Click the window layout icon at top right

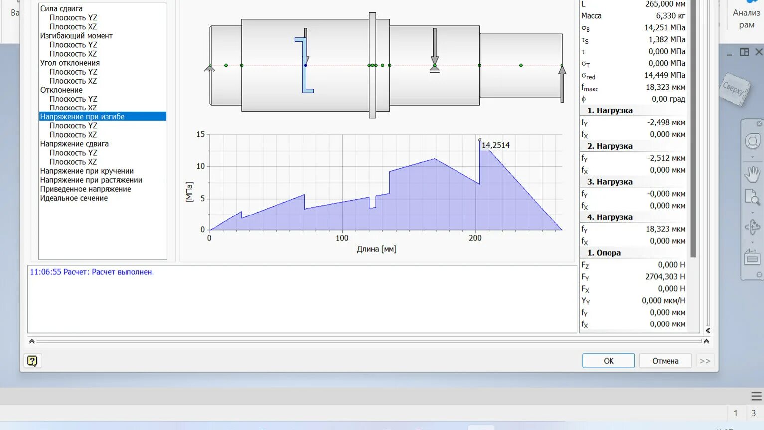tap(744, 52)
